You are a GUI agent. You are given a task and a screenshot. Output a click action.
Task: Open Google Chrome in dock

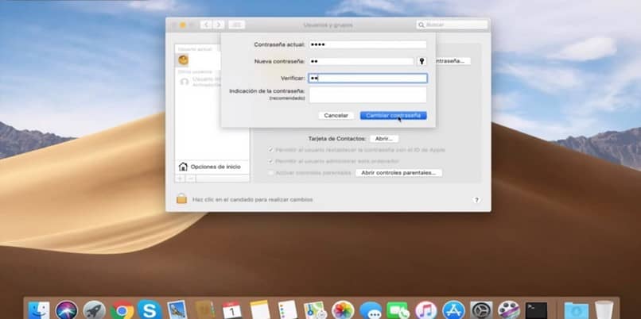point(122,310)
